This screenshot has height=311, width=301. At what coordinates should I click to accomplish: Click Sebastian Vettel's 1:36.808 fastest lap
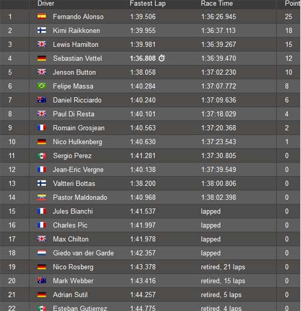coord(143,58)
